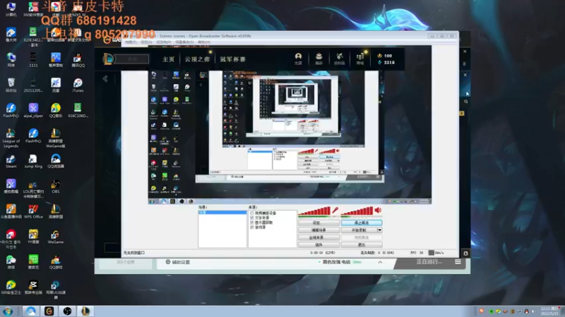Open the League client profile icon
Screen dimensions: 565x317
[298, 58]
